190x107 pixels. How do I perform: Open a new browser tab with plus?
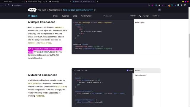[98, 2]
